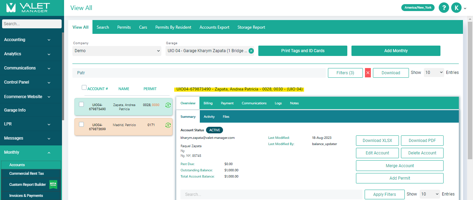This screenshot has width=473, height=200.
Task: Switch to the Billing tab
Action: click(x=208, y=103)
